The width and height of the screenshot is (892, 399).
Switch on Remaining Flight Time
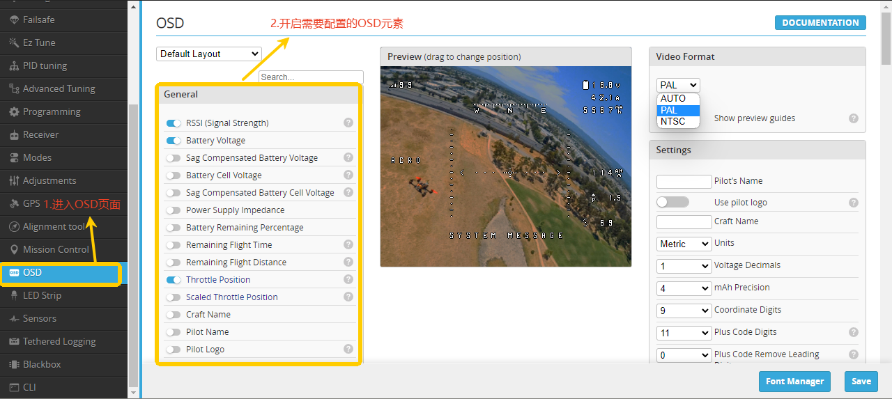coord(174,245)
